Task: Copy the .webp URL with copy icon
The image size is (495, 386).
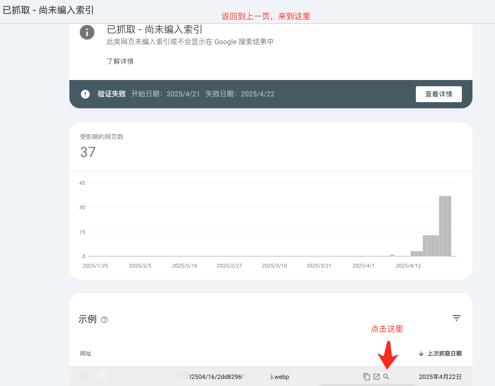Action: click(x=366, y=377)
